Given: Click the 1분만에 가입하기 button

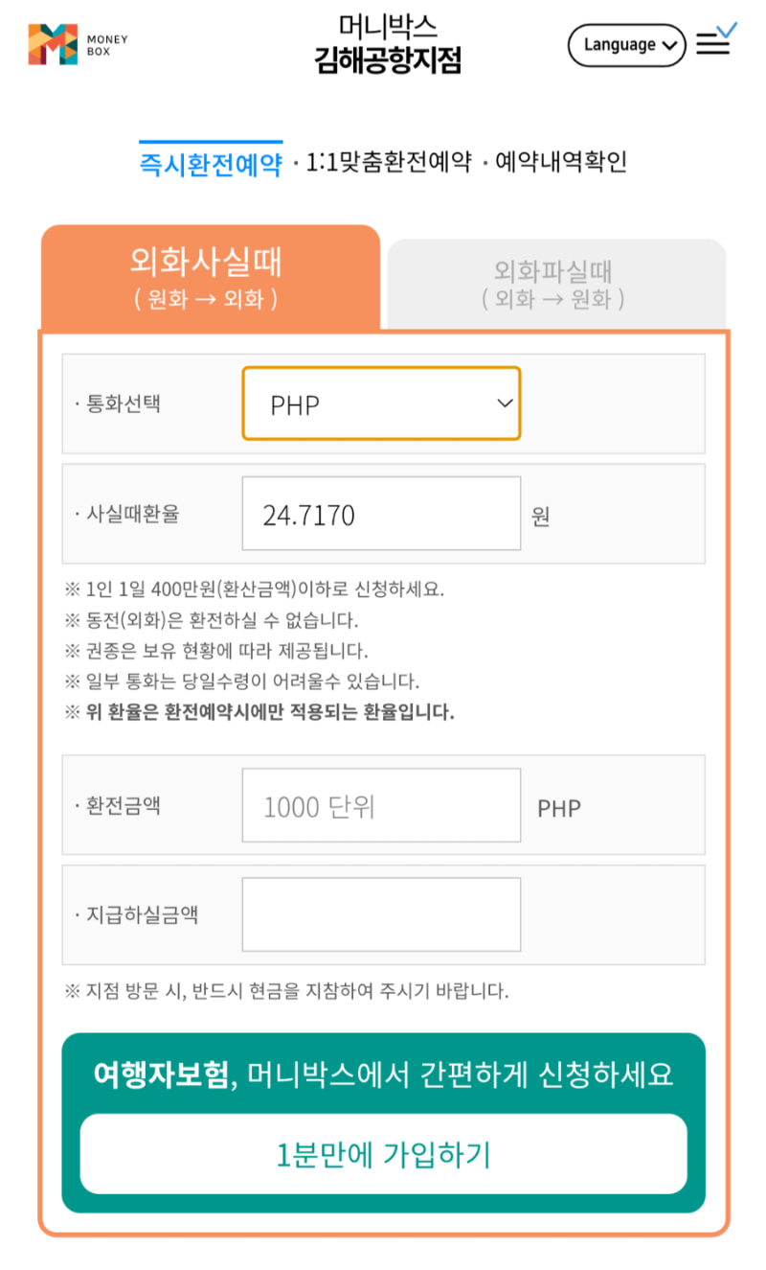Looking at the screenshot, I should coord(382,1153).
